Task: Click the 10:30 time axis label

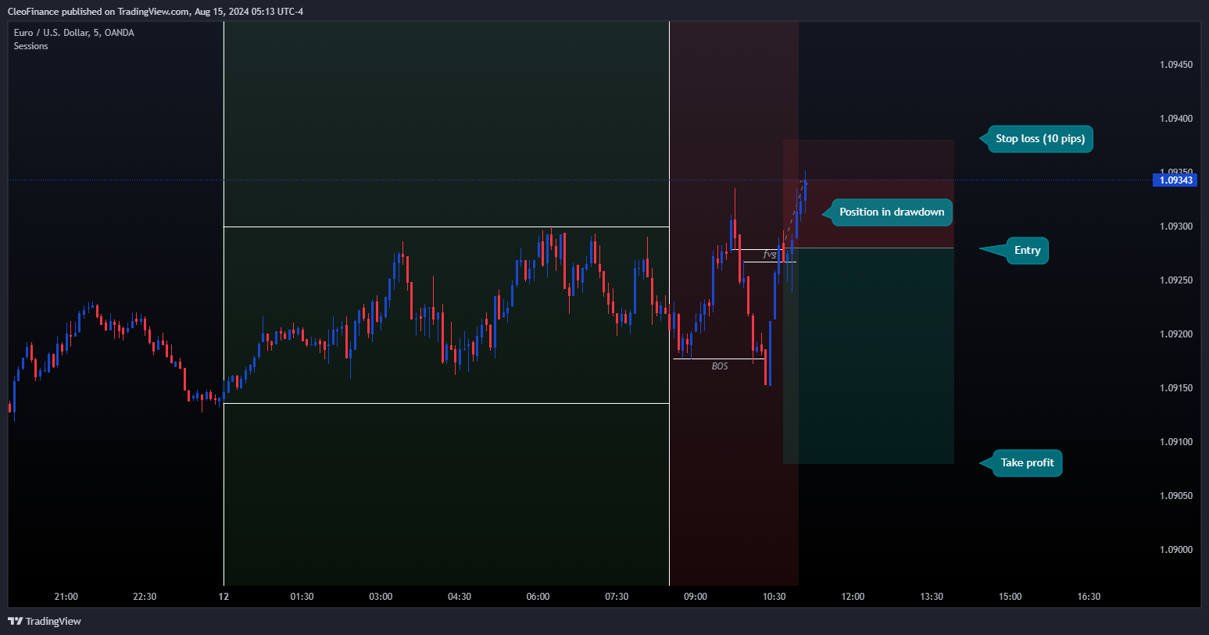Action: 774,597
